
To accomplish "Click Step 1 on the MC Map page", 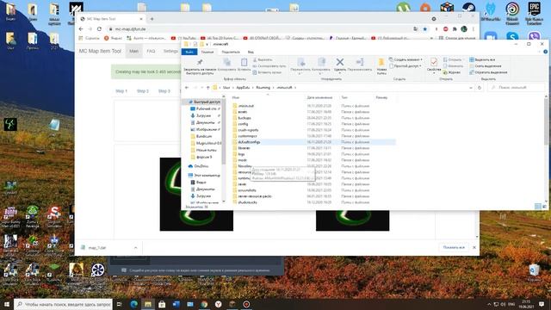I will [121, 91].
